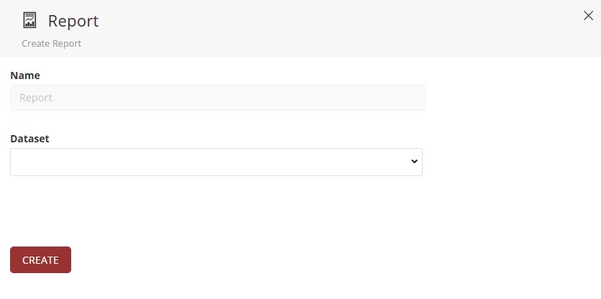
Task: Click the "Report" placeholder in Name box
Action: (x=36, y=98)
